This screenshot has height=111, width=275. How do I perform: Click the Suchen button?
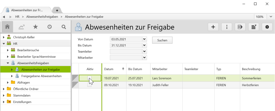(162, 40)
